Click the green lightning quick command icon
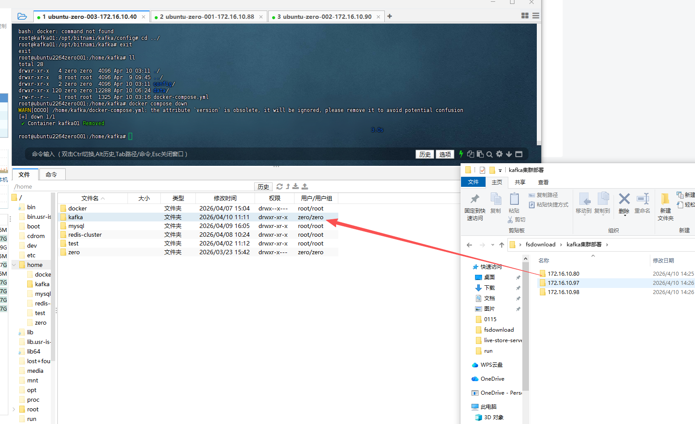The width and height of the screenshot is (695, 424). coord(461,154)
